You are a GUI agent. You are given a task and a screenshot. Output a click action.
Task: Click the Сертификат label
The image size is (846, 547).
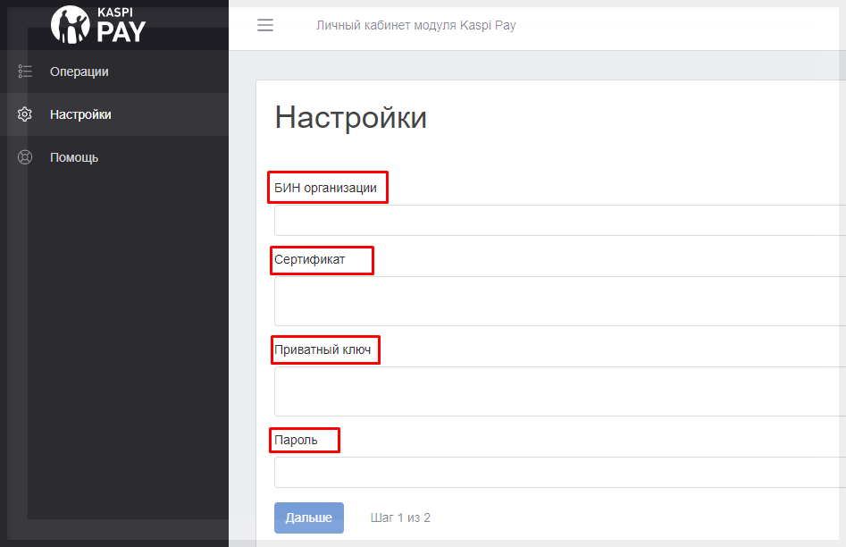pyautogui.click(x=309, y=260)
